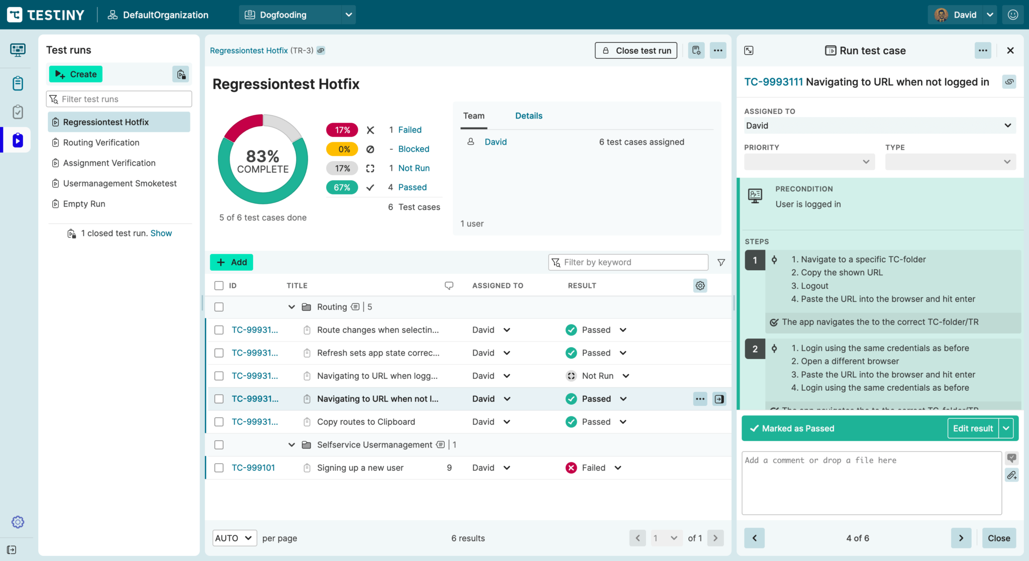Click the Filter by keyword field
The image size is (1029, 561).
pyautogui.click(x=628, y=262)
